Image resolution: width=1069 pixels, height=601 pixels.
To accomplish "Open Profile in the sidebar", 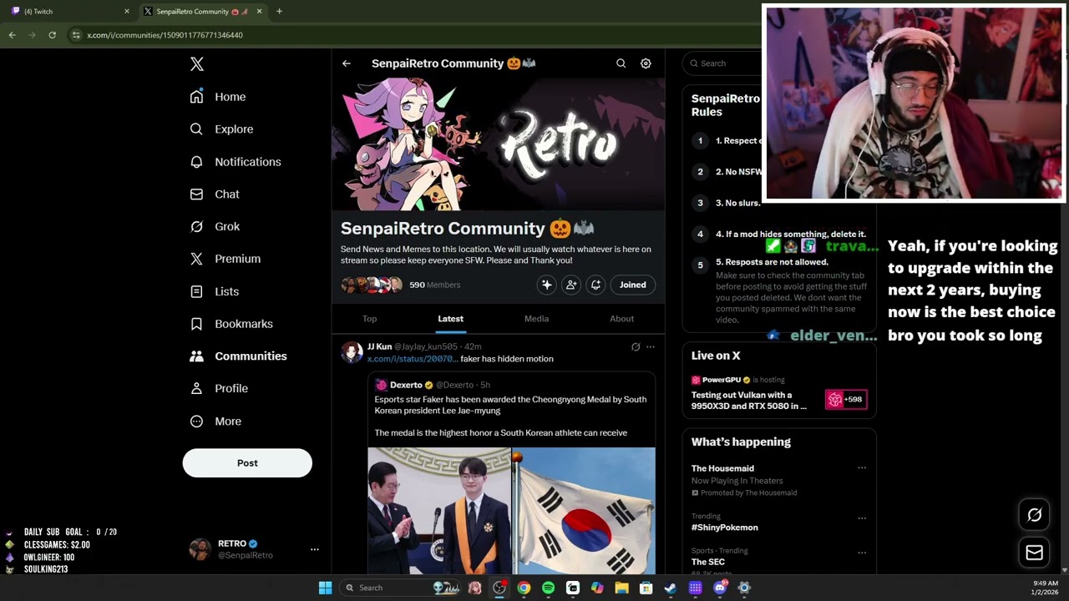I will [219, 389].
